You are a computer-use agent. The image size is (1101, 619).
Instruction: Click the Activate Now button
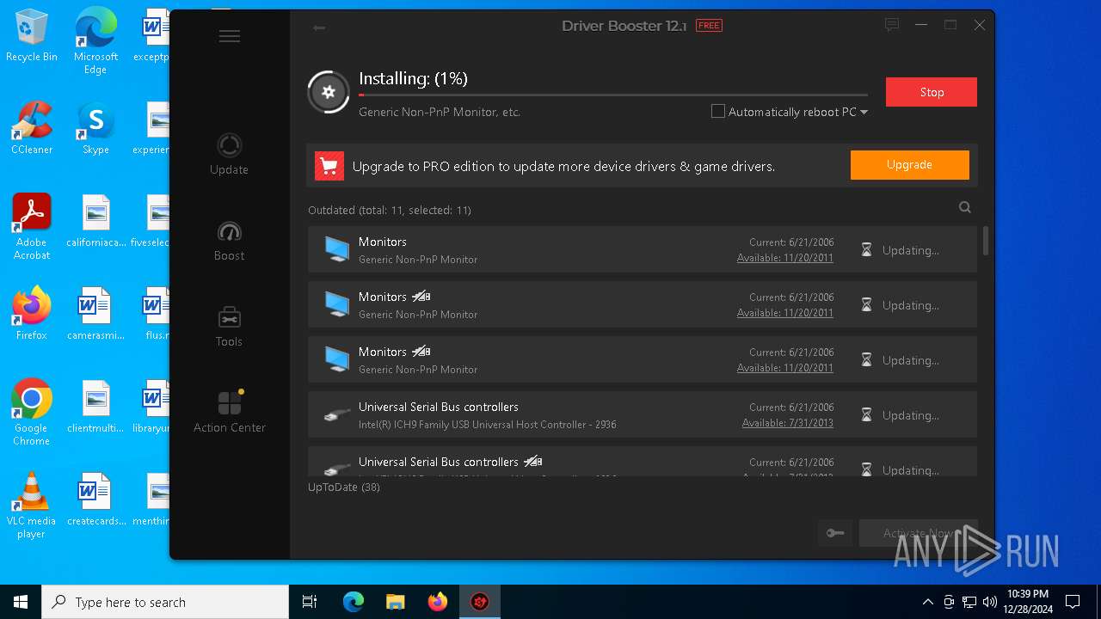[x=917, y=533]
